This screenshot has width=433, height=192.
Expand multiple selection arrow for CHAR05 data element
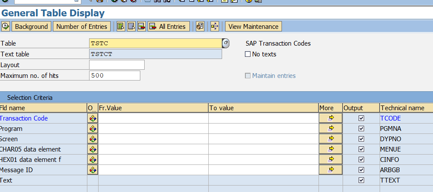[331, 149]
